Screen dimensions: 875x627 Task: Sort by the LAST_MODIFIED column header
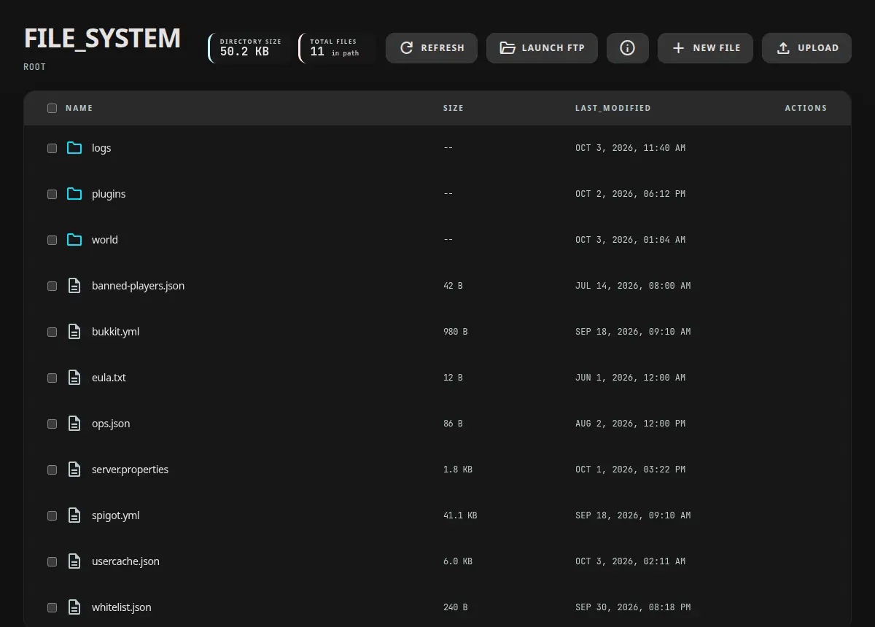pos(612,108)
